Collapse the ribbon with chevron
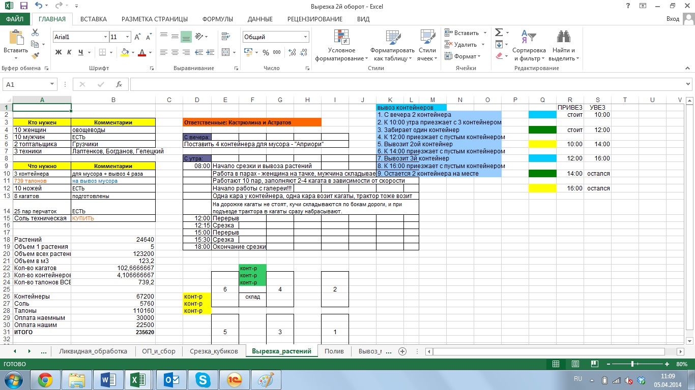This screenshot has width=695, height=390. click(x=688, y=69)
